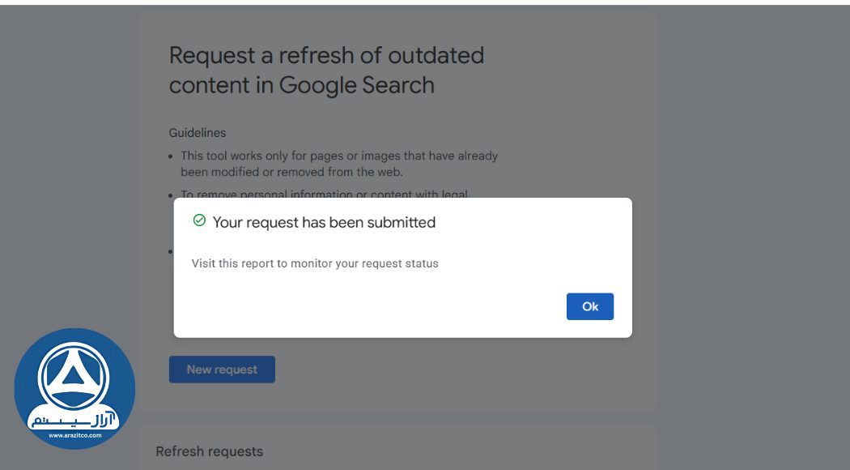The height and width of the screenshot is (470, 850).
Task: Click the Refresh requests section heading
Action: [209, 451]
